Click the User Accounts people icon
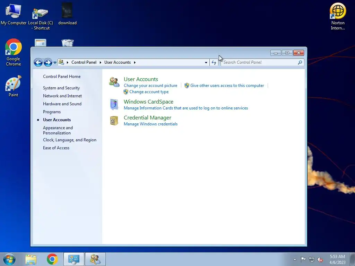 114,82
